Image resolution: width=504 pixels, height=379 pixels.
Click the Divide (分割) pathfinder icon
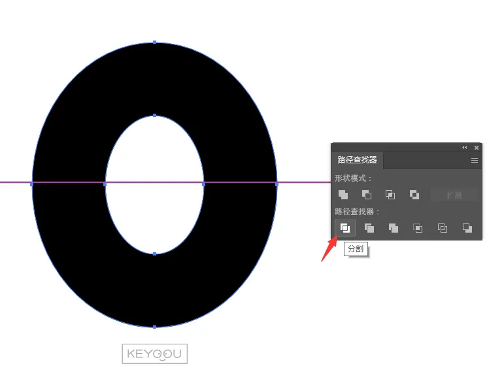[x=344, y=228]
